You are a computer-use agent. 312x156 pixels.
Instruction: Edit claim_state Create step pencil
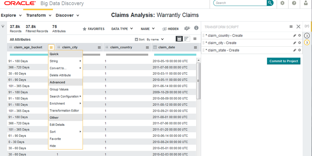[295, 50]
